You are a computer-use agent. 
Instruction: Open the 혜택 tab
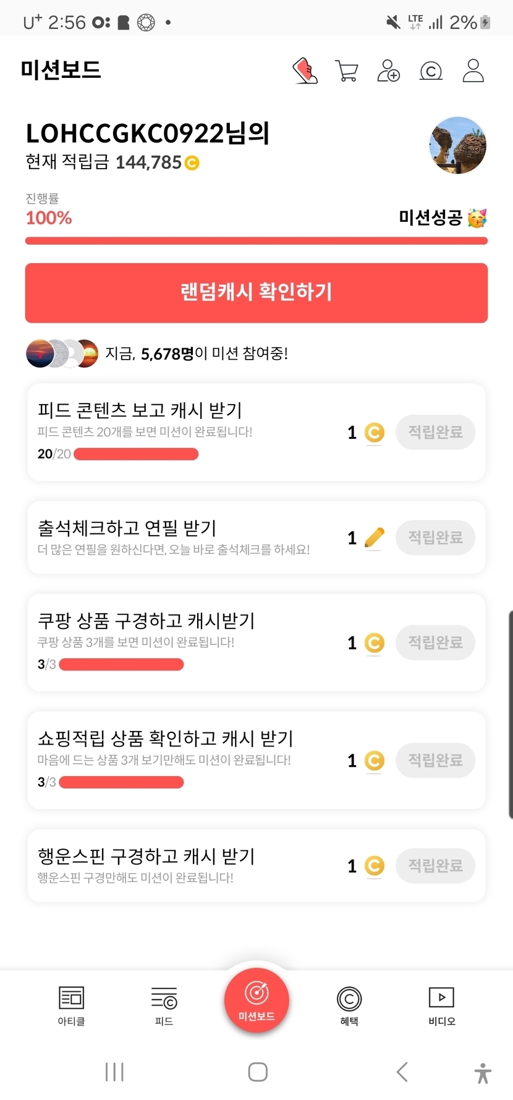pos(349,1005)
